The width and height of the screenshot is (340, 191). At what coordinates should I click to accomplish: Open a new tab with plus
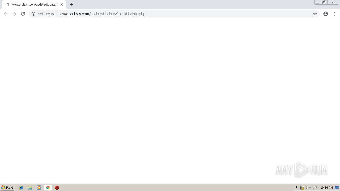72,5
